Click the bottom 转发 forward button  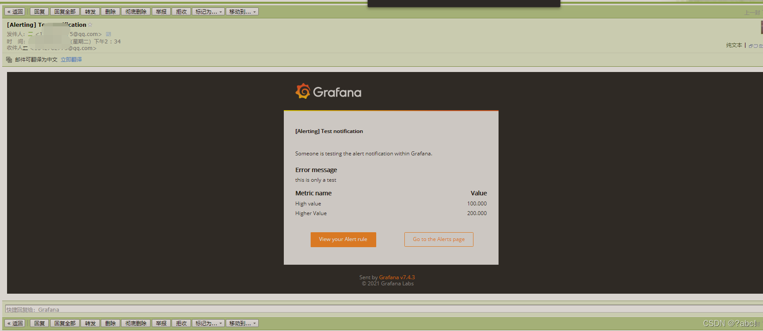[90, 324]
